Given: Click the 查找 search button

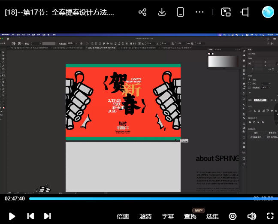Looking at the screenshot, I should [190, 216].
